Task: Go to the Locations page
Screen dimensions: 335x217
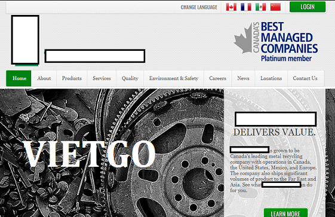Action: pyautogui.click(x=271, y=78)
